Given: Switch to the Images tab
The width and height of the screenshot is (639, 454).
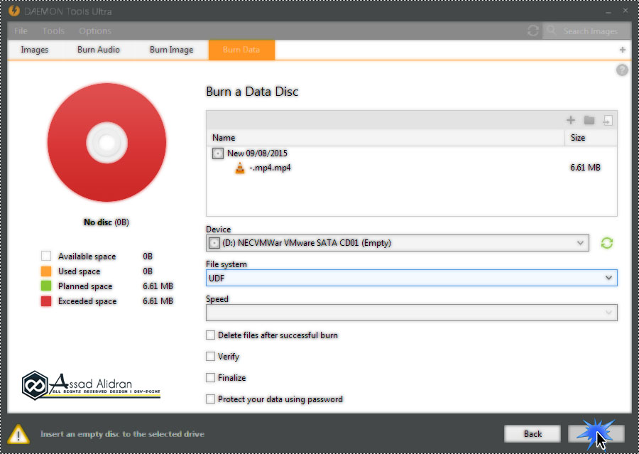Looking at the screenshot, I should click(x=35, y=50).
